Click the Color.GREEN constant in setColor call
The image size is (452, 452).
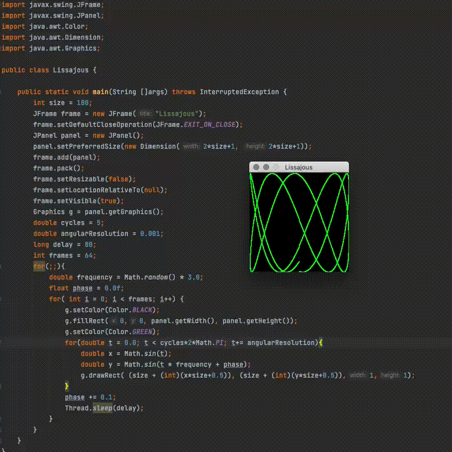click(144, 332)
